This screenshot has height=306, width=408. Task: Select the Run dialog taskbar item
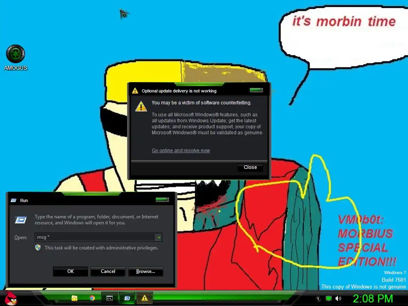pyautogui.click(x=127, y=298)
